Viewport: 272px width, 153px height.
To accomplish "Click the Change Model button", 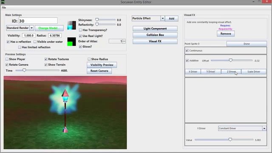I will [49, 28].
